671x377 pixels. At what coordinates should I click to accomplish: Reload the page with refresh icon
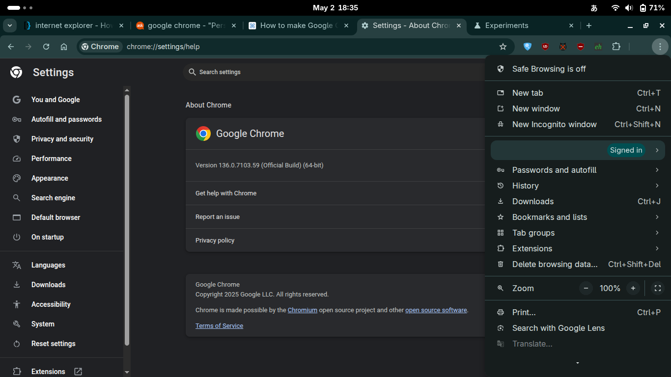tap(46, 47)
